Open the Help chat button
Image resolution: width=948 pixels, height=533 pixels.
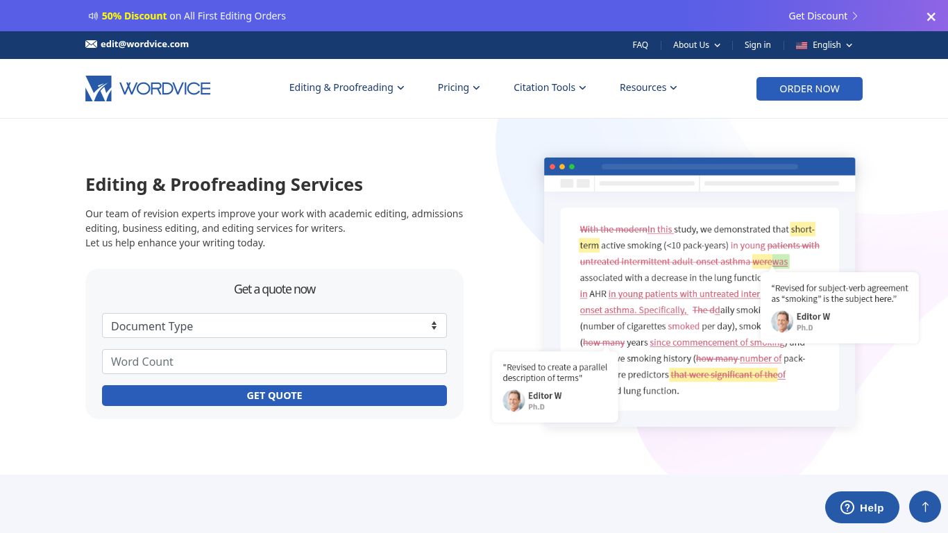[x=862, y=507]
